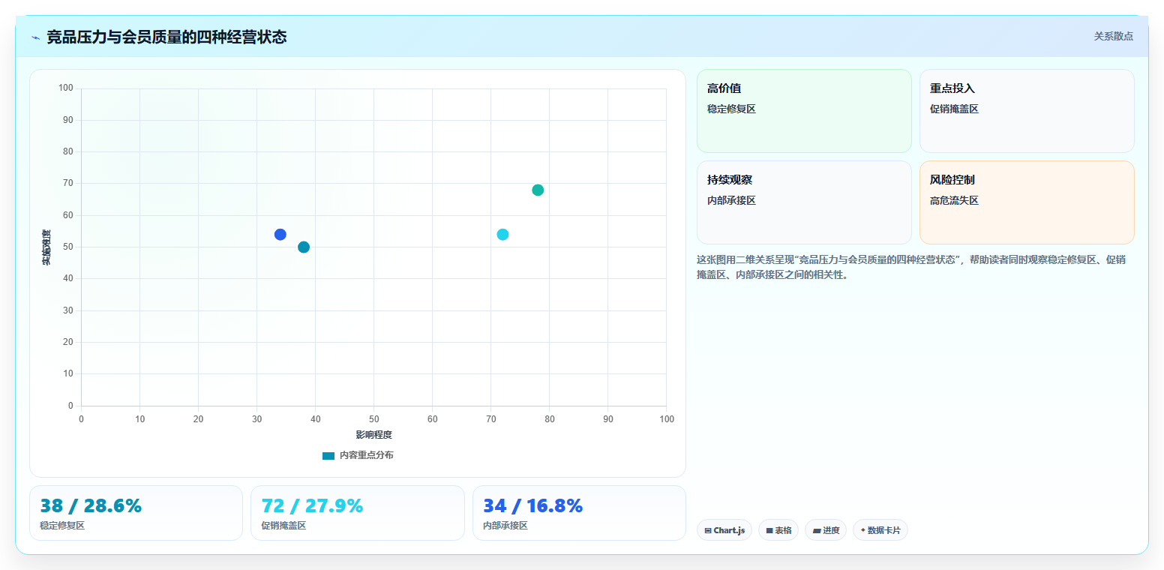This screenshot has width=1164, height=570.
Task: Open the 持续观察 内部承接区 quadrant card
Action: pos(804,202)
